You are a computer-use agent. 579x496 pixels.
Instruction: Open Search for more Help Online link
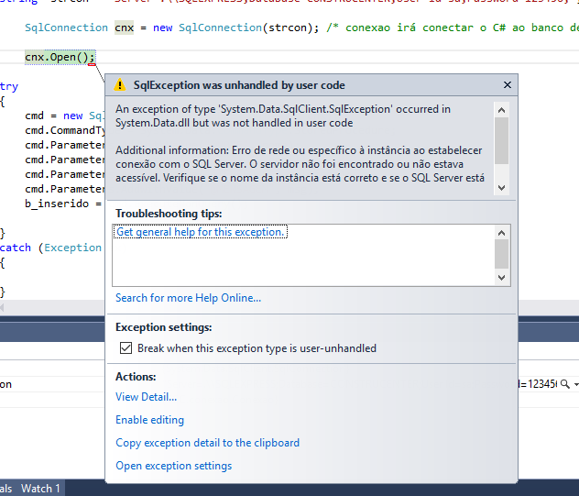[189, 298]
